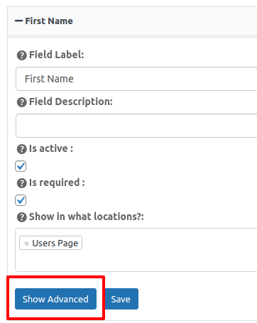Focus the Field Label text input
This screenshot has width=257, height=323.
136,79
